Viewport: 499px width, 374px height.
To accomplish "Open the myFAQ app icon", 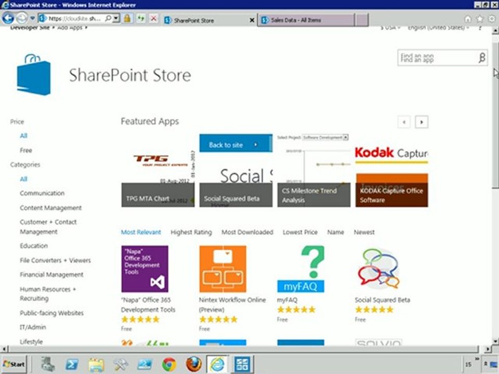I will coord(301,269).
